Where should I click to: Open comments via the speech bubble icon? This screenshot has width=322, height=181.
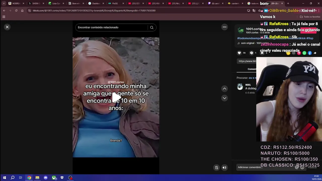coord(251,53)
